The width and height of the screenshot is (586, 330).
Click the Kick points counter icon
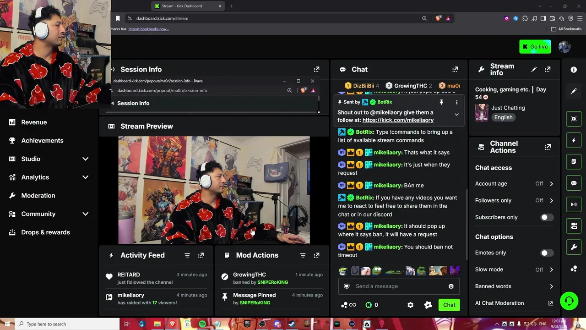coord(369,305)
